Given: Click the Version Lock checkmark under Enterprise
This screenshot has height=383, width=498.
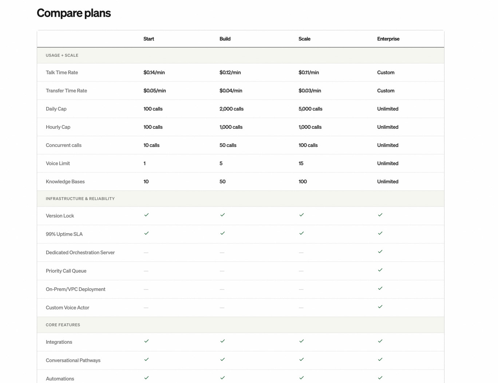Looking at the screenshot, I should coord(380,215).
